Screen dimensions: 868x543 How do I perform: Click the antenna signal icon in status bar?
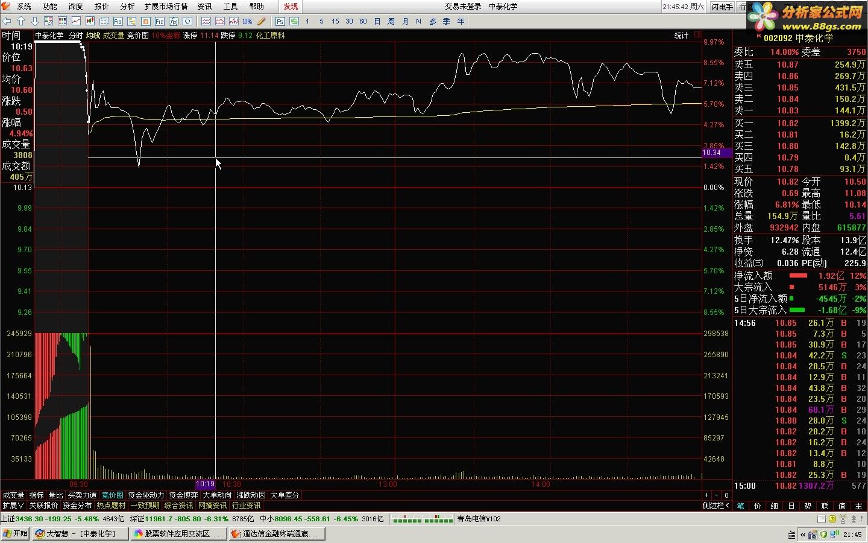tap(843, 519)
